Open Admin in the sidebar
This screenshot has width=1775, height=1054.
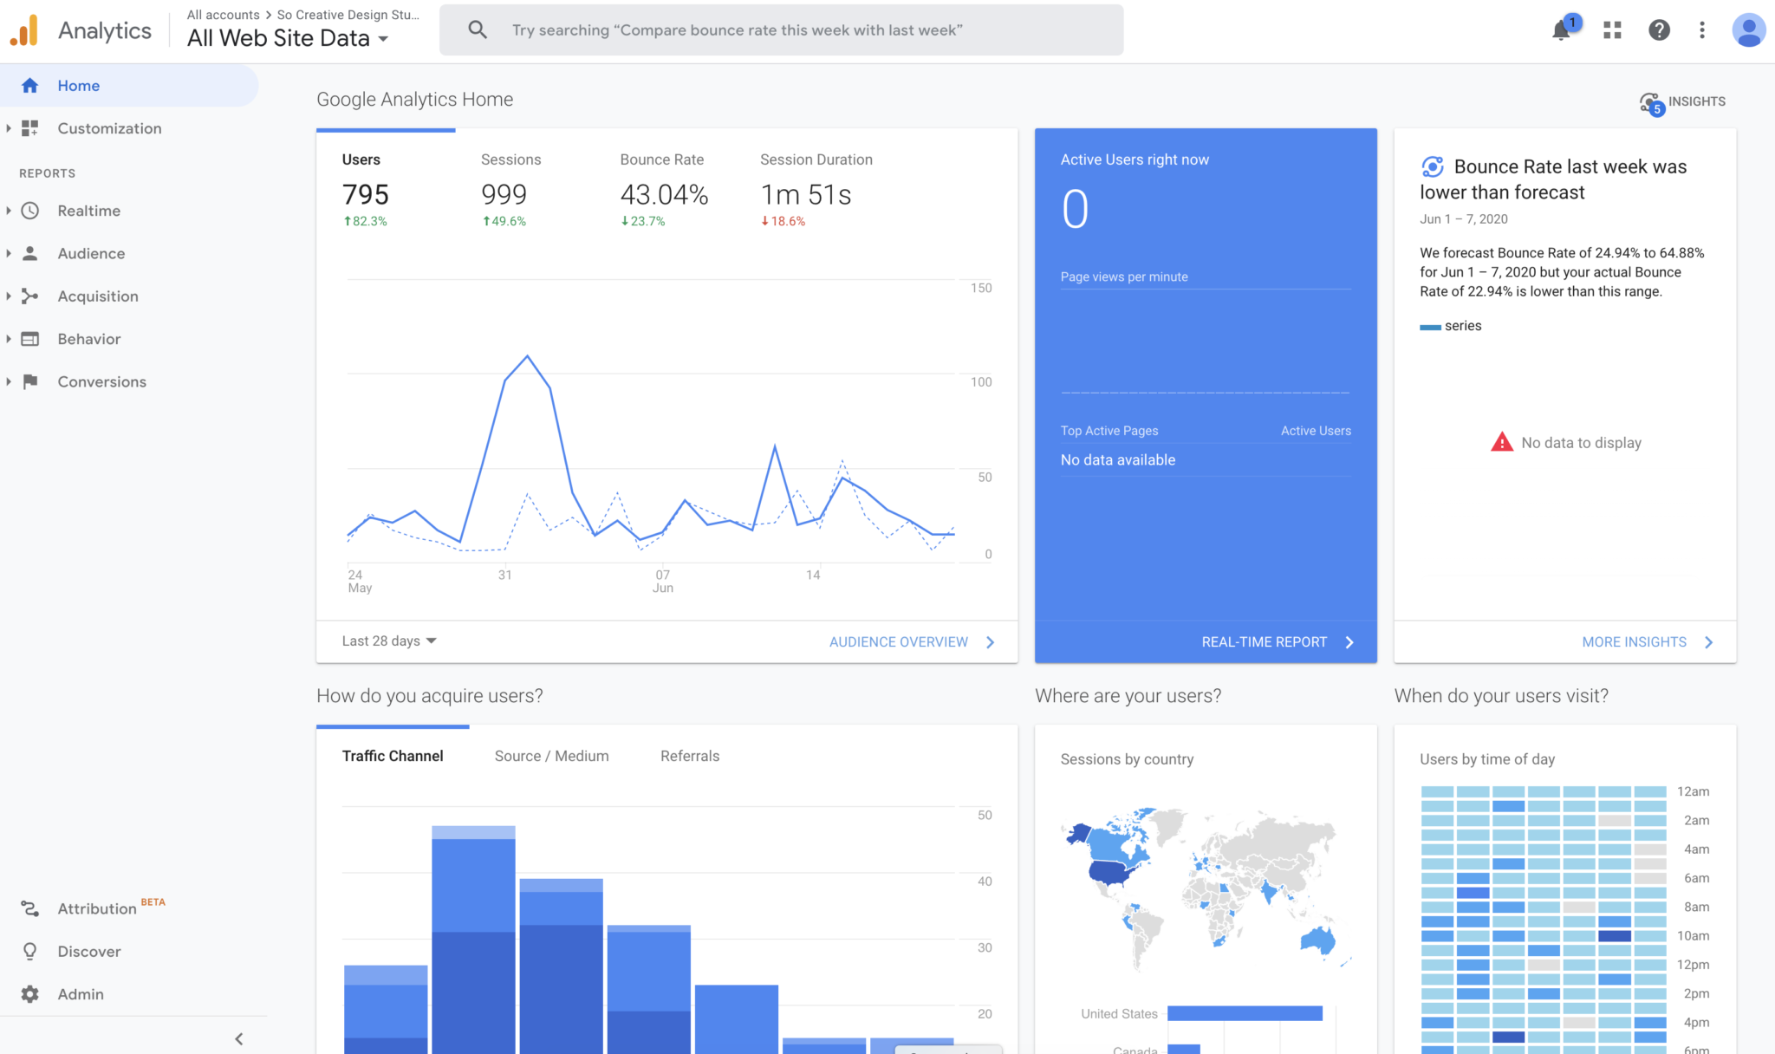[81, 994]
